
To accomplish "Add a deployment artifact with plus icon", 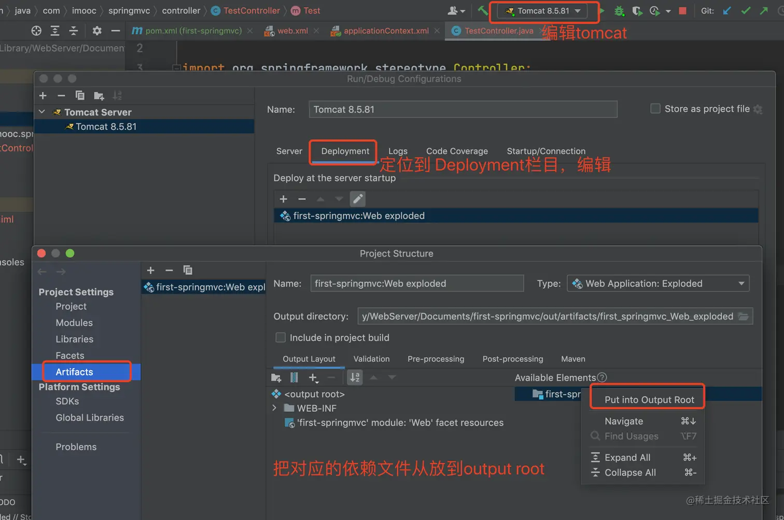I will point(284,199).
